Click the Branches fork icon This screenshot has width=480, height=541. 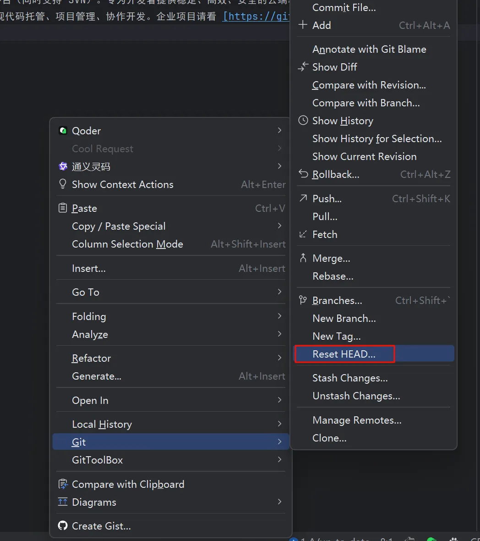point(303,300)
